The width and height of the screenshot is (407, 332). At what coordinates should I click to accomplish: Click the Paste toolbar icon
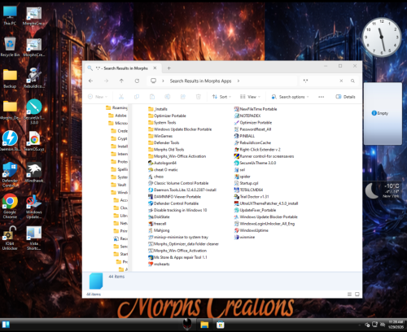point(152,97)
